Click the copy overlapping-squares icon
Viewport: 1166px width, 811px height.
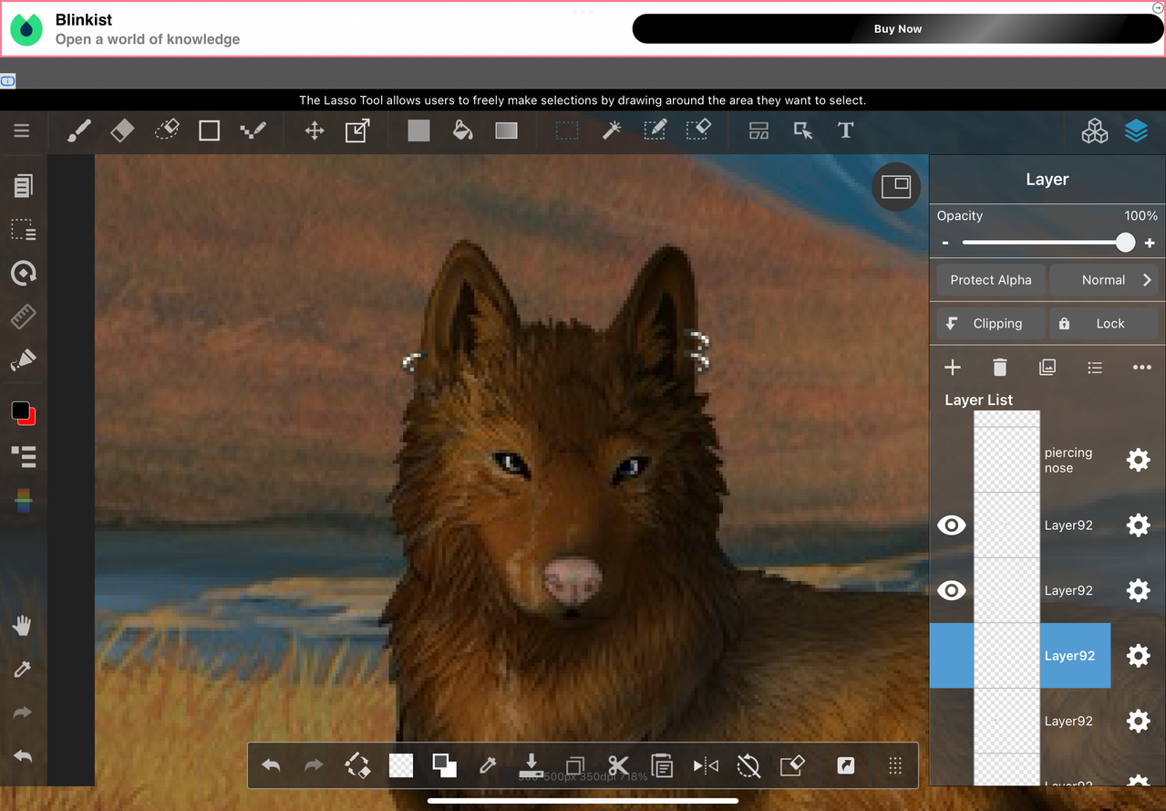point(575,765)
